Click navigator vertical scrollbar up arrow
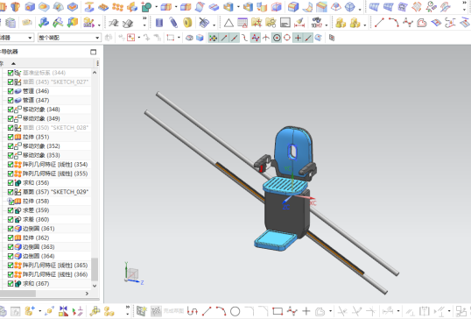This screenshot has height=319, width=471. coord(95,73)
